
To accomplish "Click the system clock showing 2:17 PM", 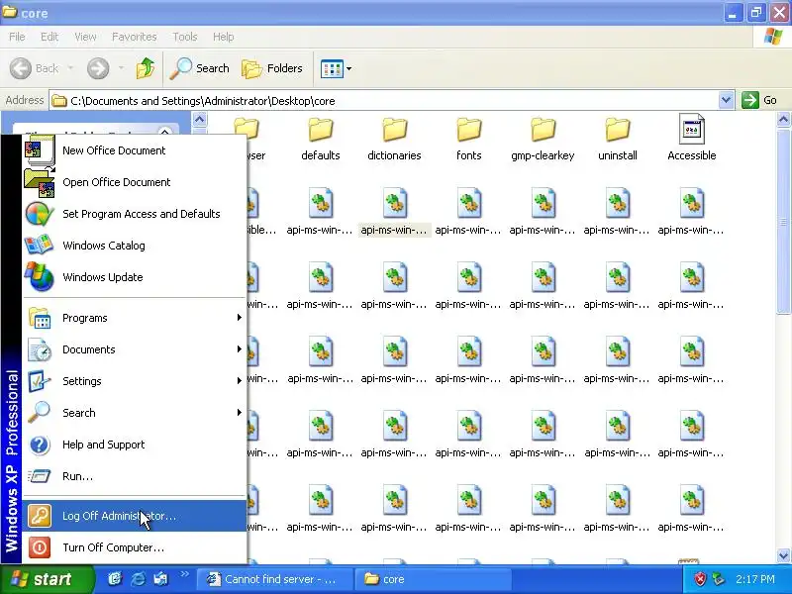I will click(754, 579).
